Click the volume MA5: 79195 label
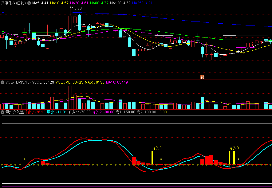Viewport: 272px width, 188px height. click(95, 82)
